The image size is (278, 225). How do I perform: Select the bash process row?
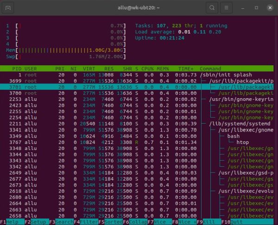[x=137, y=136]
